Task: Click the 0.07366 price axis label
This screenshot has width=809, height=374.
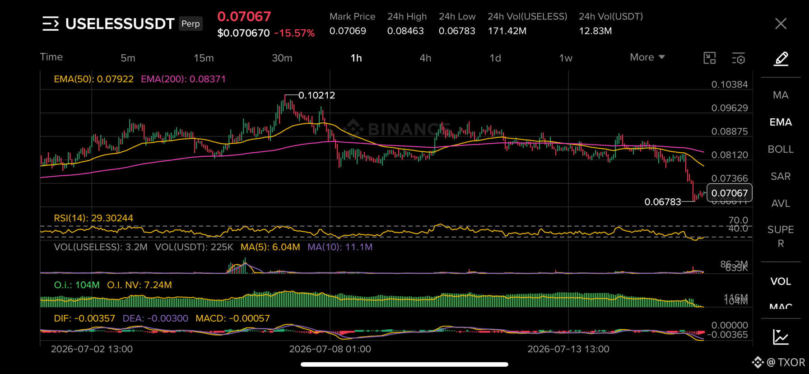Action: (730, 178)
